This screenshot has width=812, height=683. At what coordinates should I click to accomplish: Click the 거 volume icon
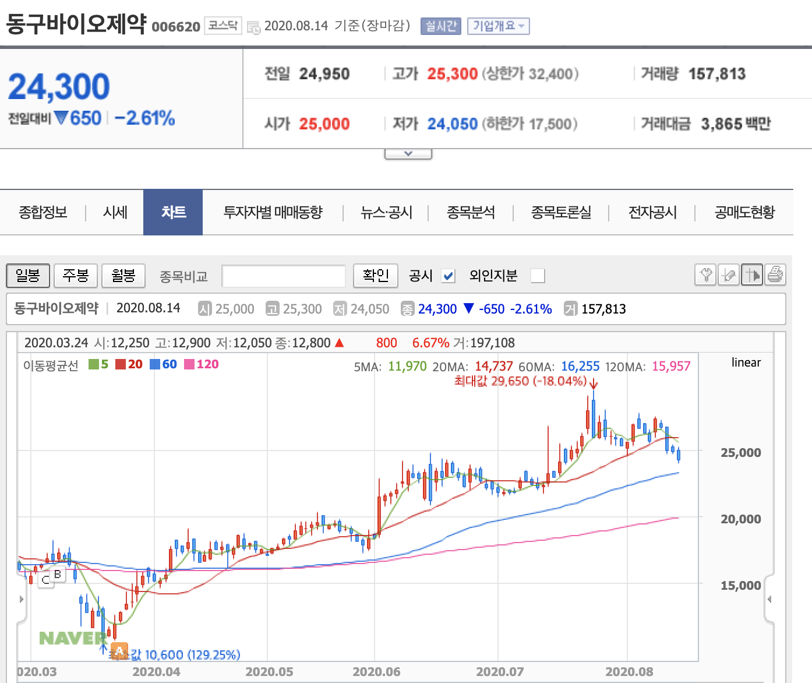(570, 309)
